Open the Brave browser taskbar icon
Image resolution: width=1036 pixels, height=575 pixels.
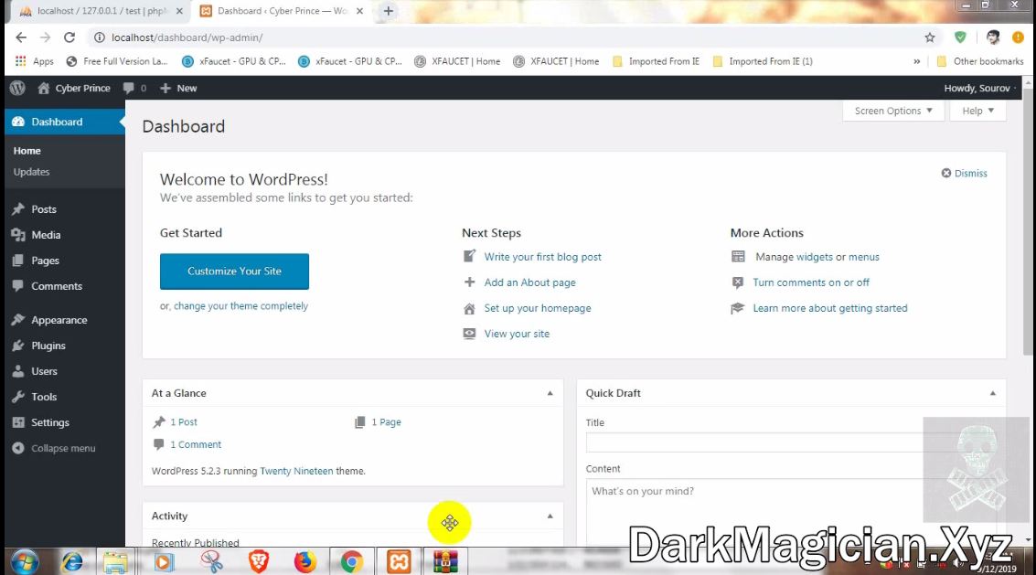259,562
